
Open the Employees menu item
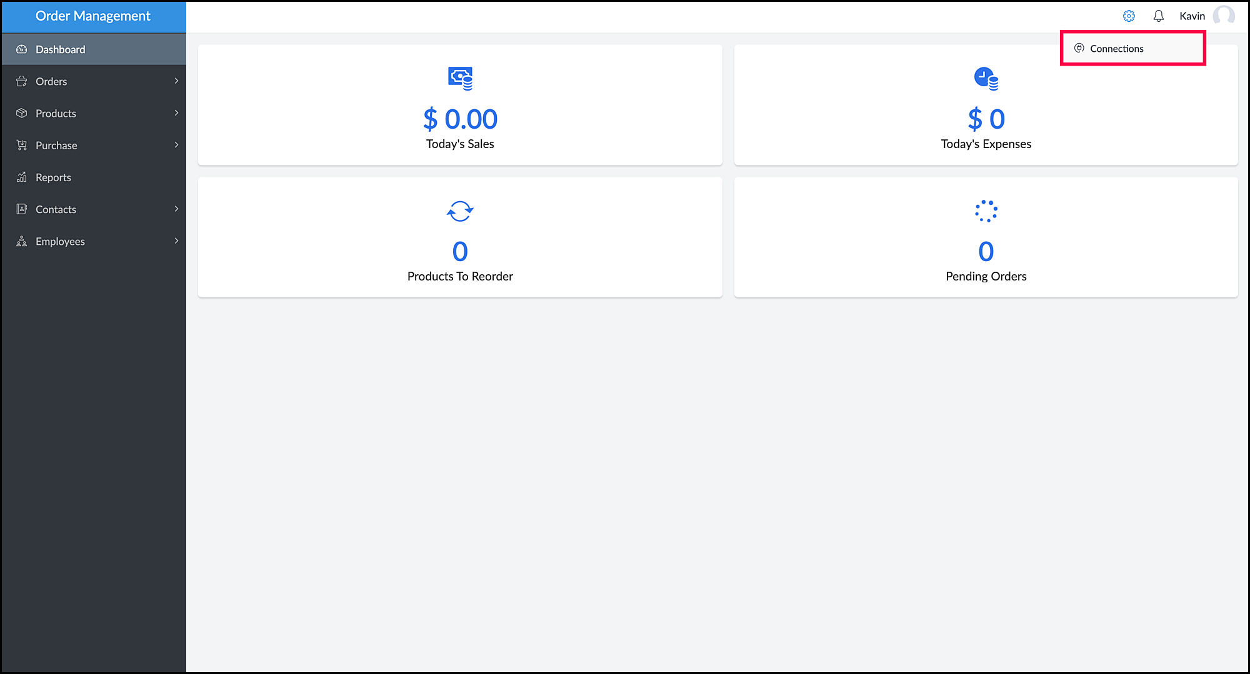click(x=94, y=241)
